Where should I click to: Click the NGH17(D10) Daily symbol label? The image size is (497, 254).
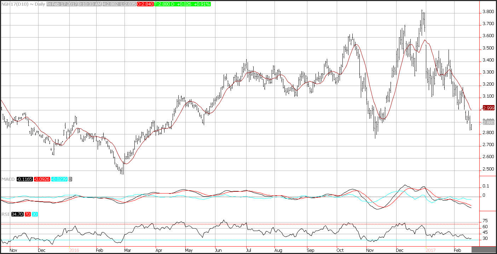pos(23,4)
